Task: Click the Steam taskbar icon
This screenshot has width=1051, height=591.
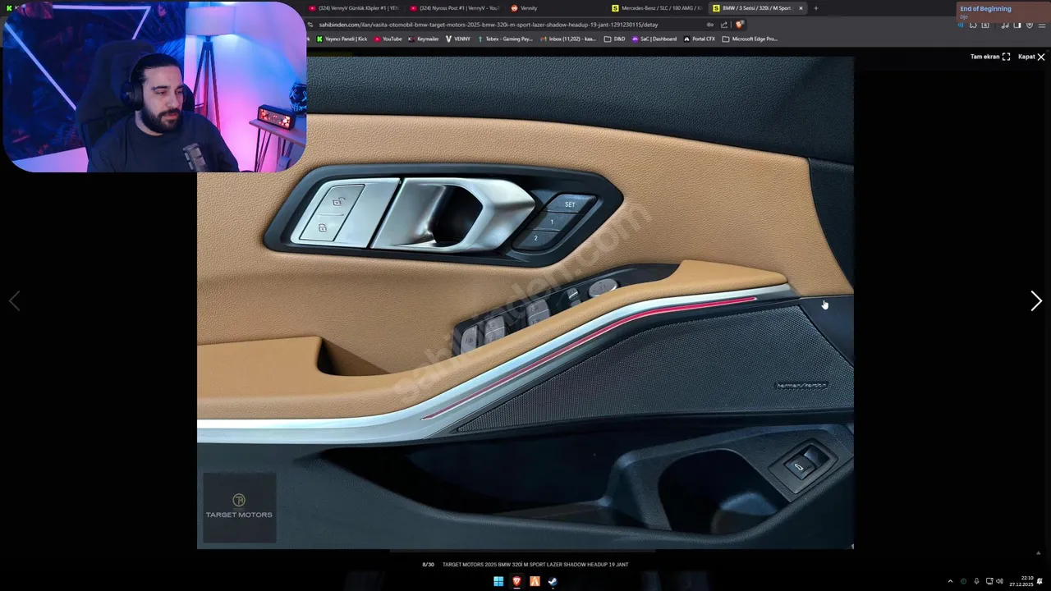Action: pyautogui.click(x=553, y=581)
